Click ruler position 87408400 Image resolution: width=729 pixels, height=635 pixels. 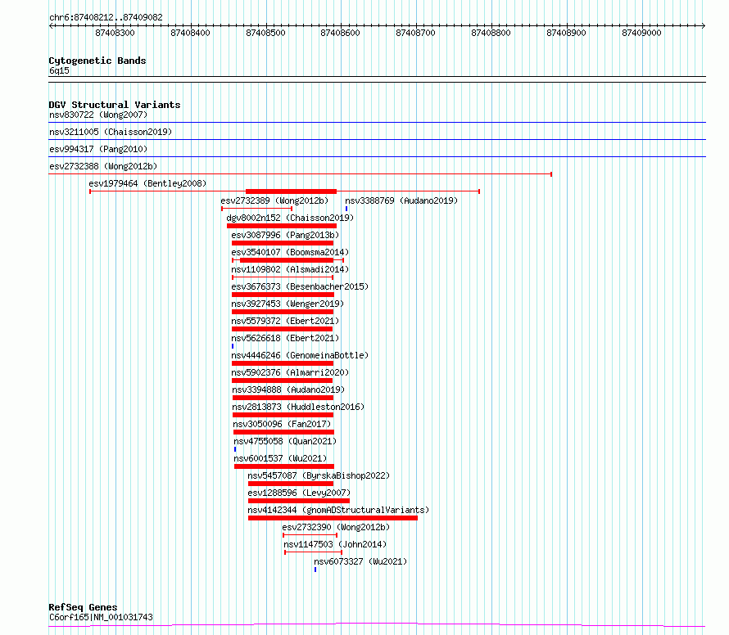[190, 33]
